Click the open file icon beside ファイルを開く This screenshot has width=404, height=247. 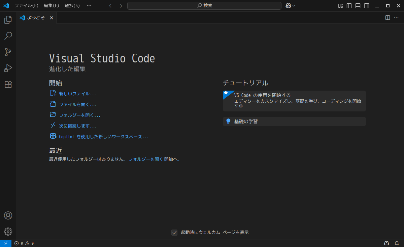pyautogui.click(x=53, y=104)
